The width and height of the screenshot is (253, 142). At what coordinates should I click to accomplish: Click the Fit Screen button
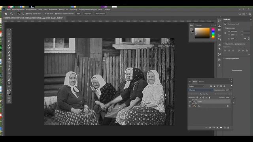88,14
